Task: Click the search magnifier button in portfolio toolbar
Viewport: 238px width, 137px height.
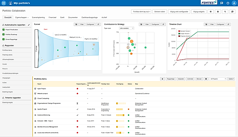Action: [225, 12]
